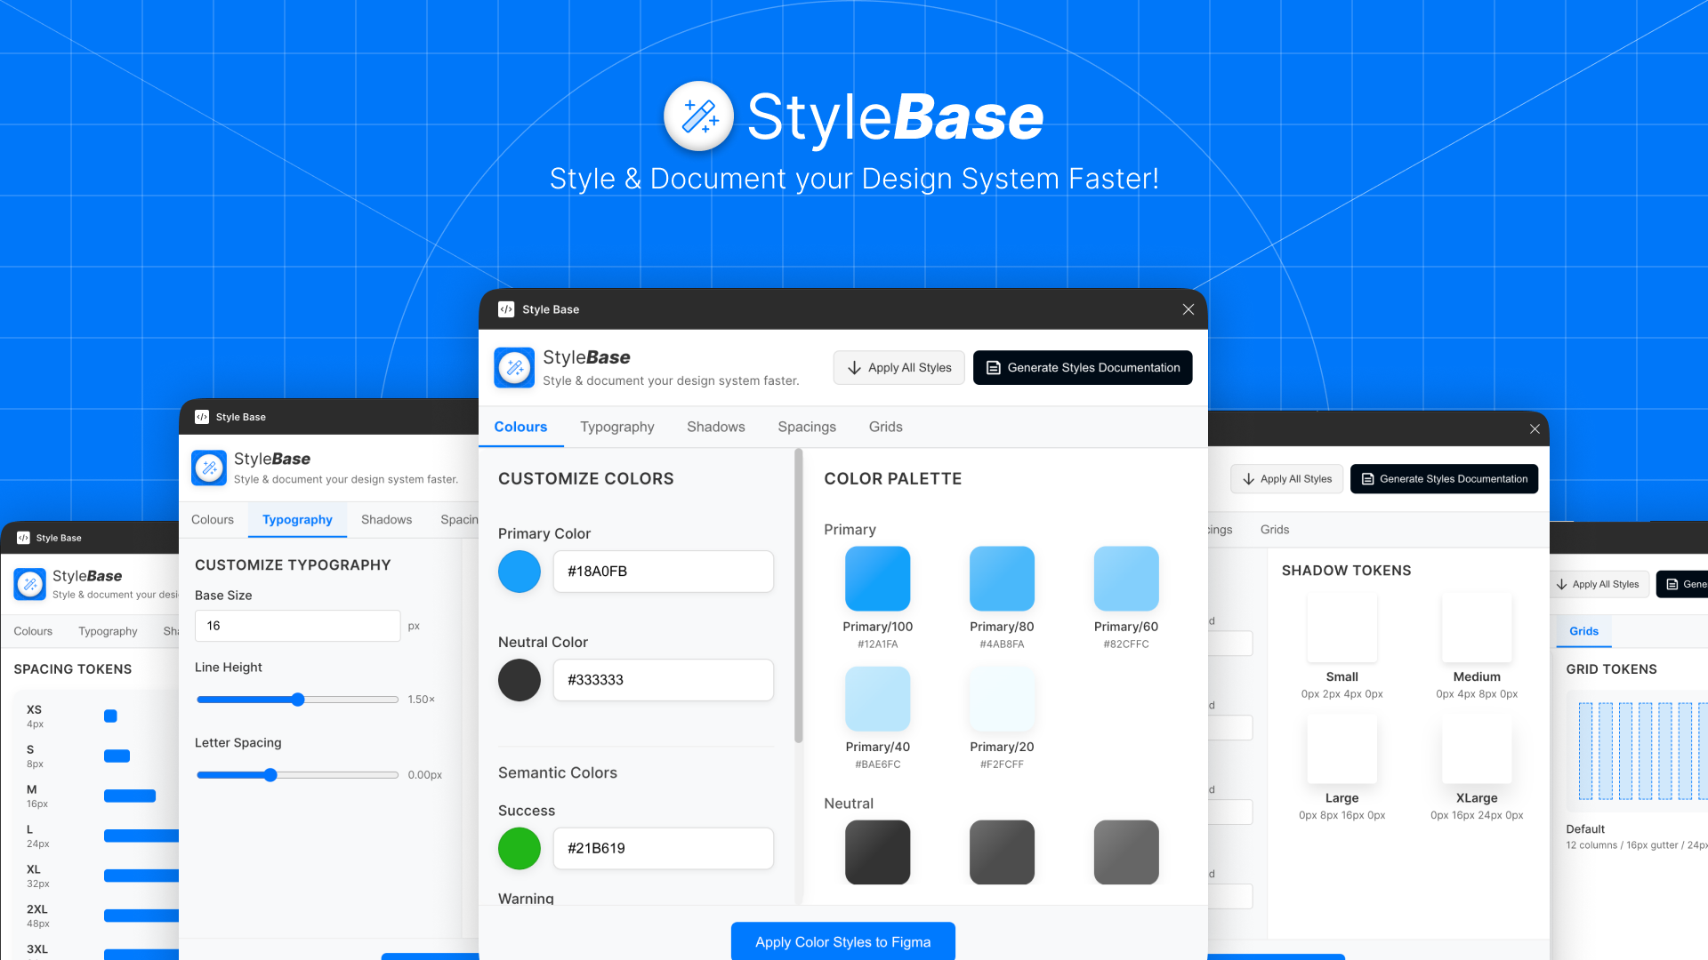Click the Primary Color blue swatch
1708x960 pixels.
520,572
